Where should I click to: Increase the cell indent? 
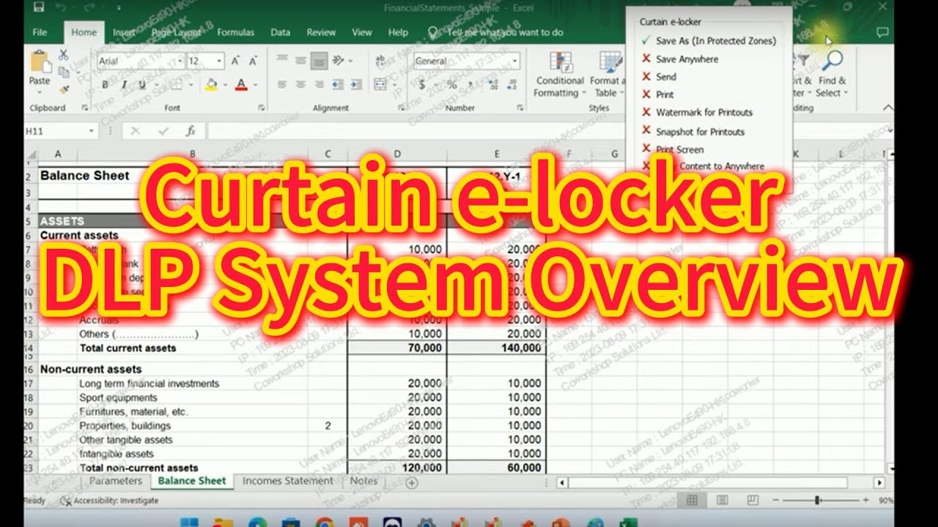(x=356, y=85)
